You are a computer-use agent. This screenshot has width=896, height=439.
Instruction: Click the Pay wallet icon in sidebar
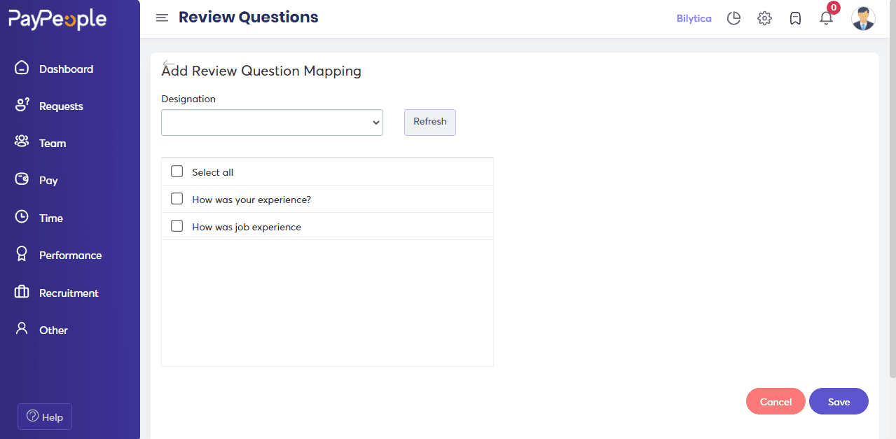tap(22, 179)
